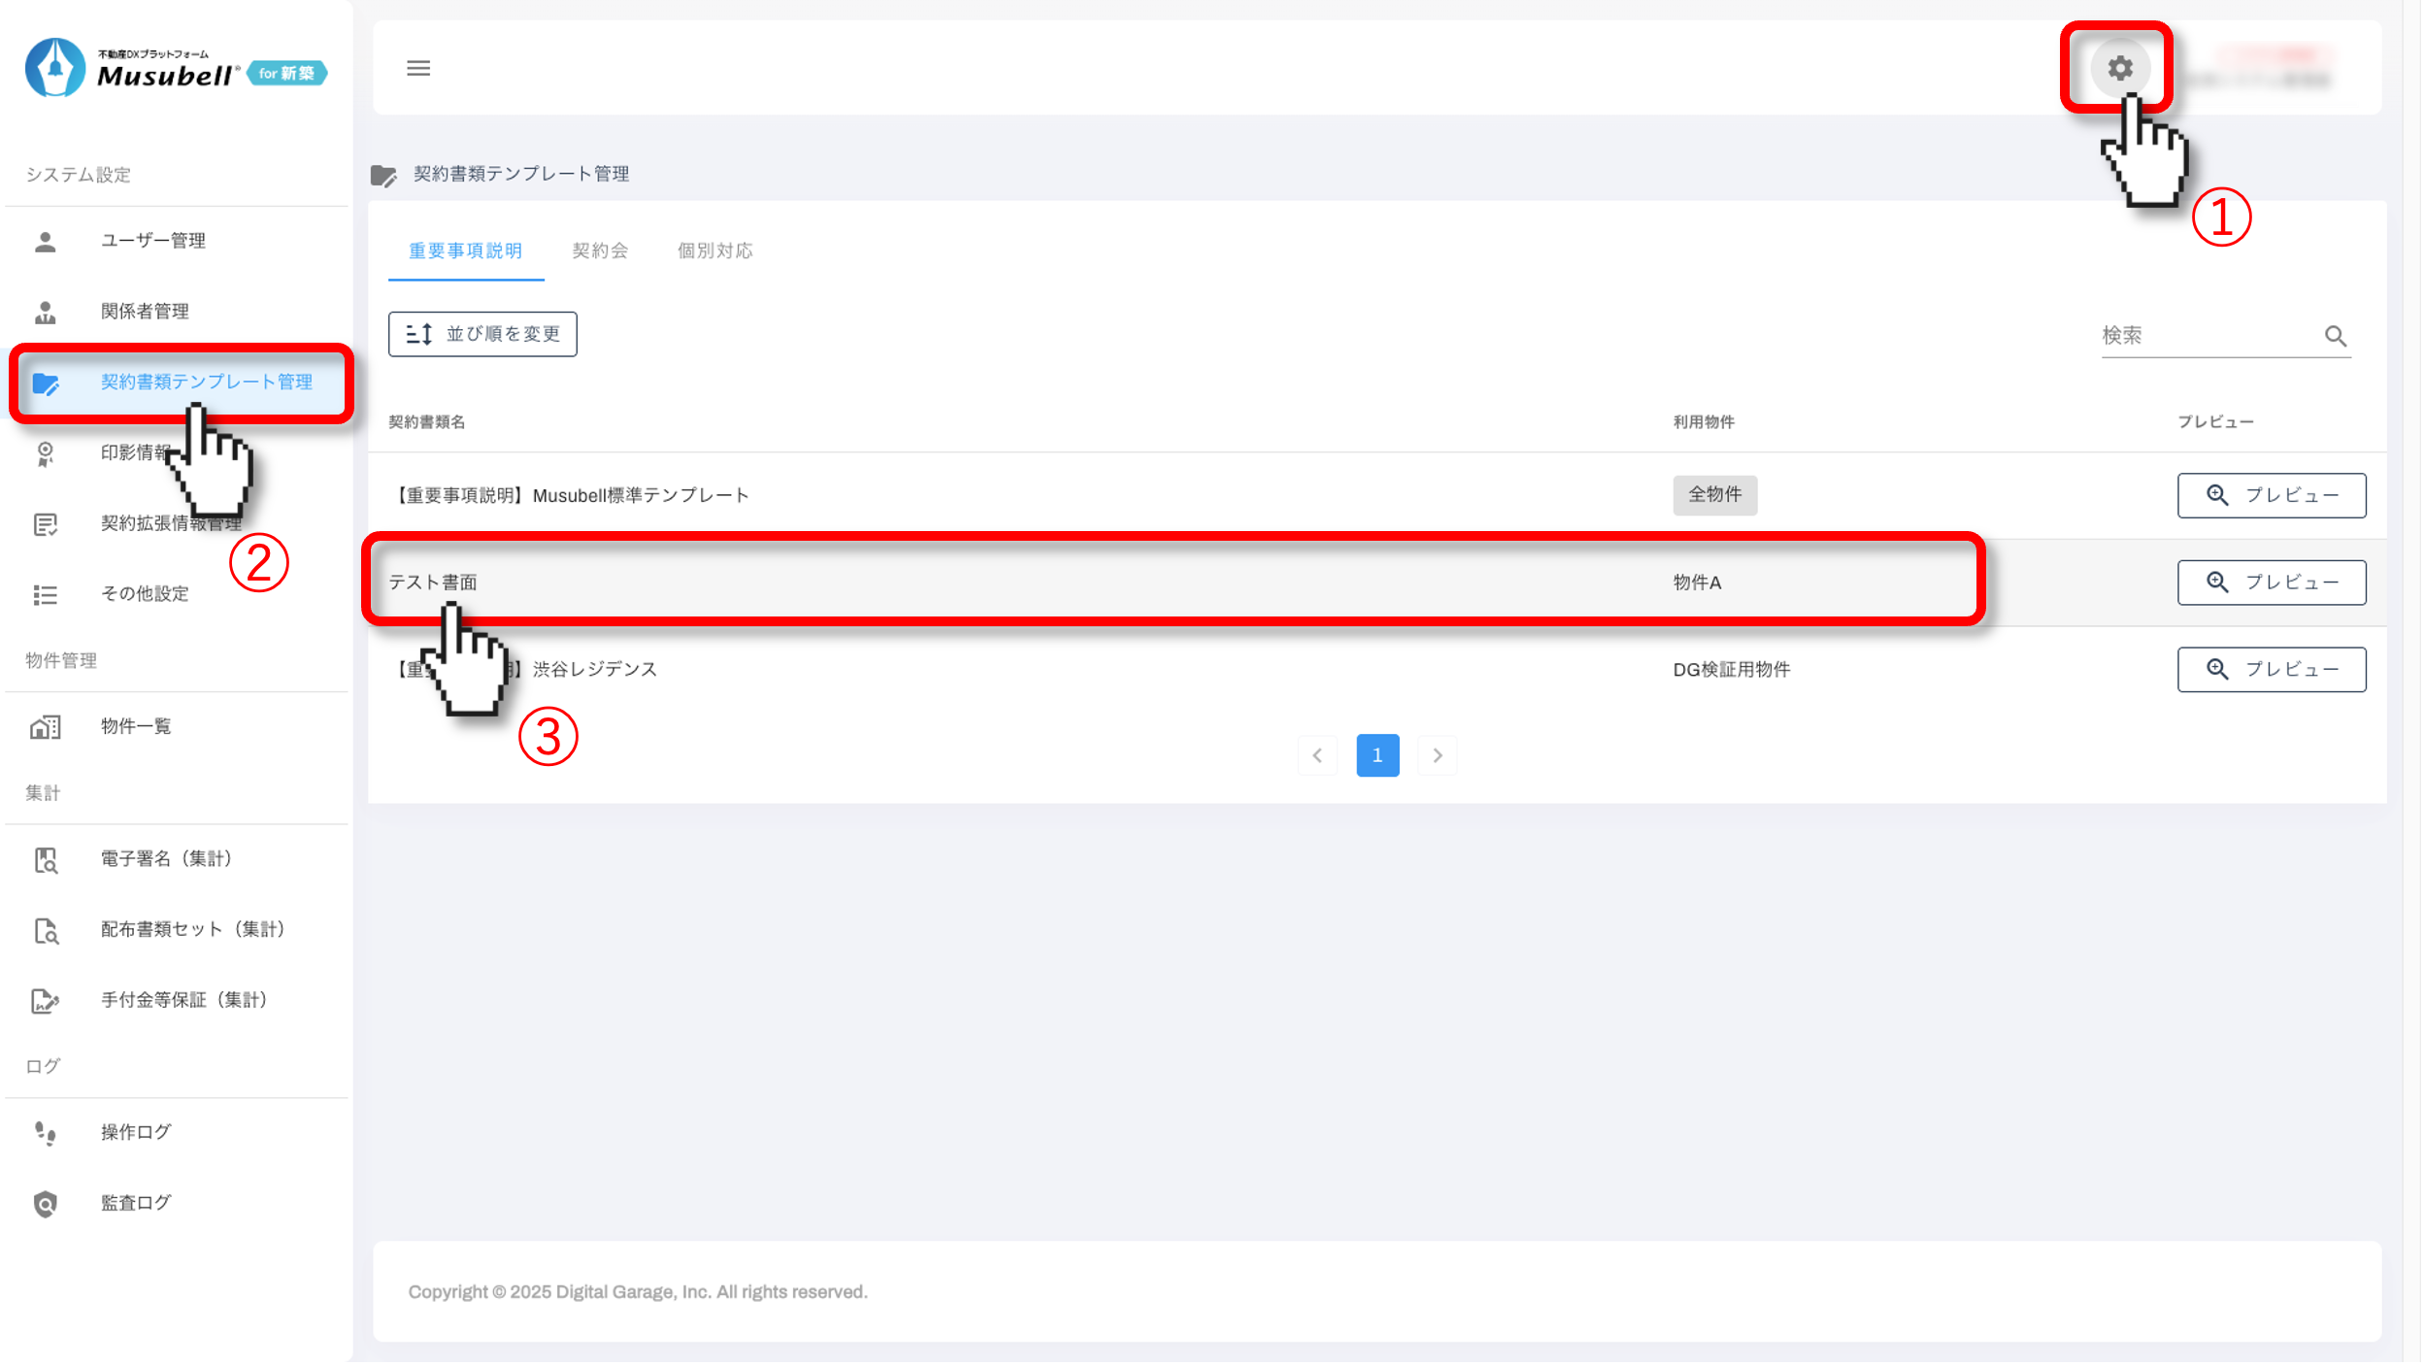Click the 並び順を変更 button
The height and width of the screenshot is (1366, 2424).
click(x=482, y=334)
